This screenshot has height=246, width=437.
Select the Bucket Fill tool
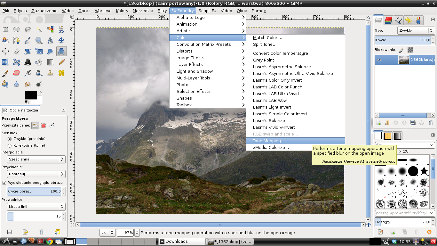tap(39, 62)
